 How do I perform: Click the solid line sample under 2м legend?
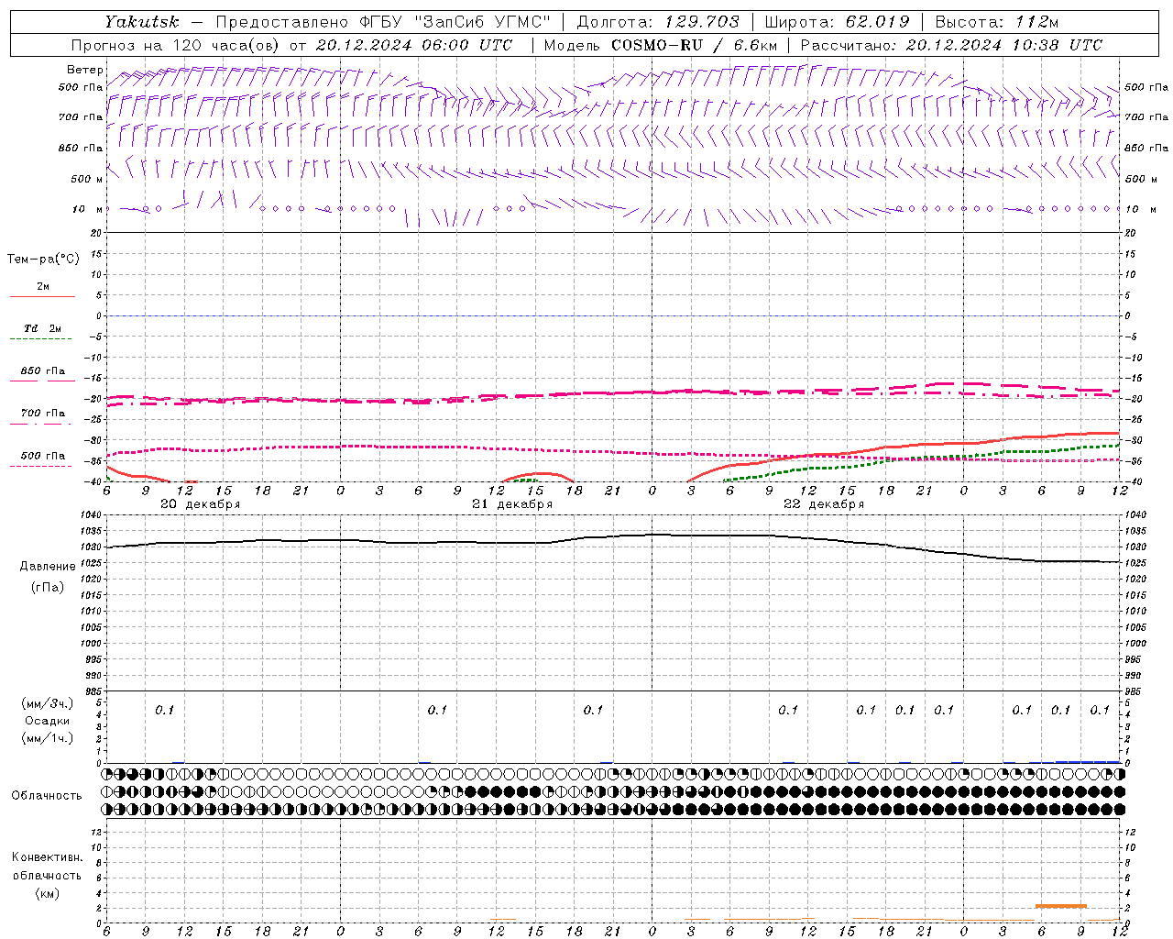coord(42,296)
